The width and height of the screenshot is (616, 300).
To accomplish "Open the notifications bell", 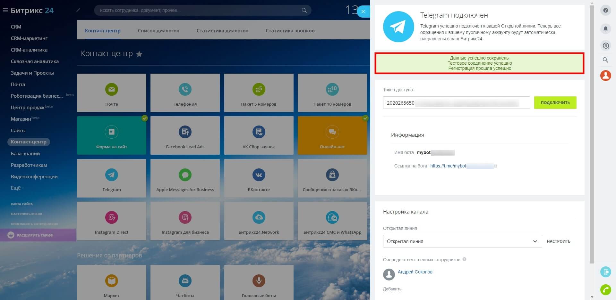I will coord(605,29).
